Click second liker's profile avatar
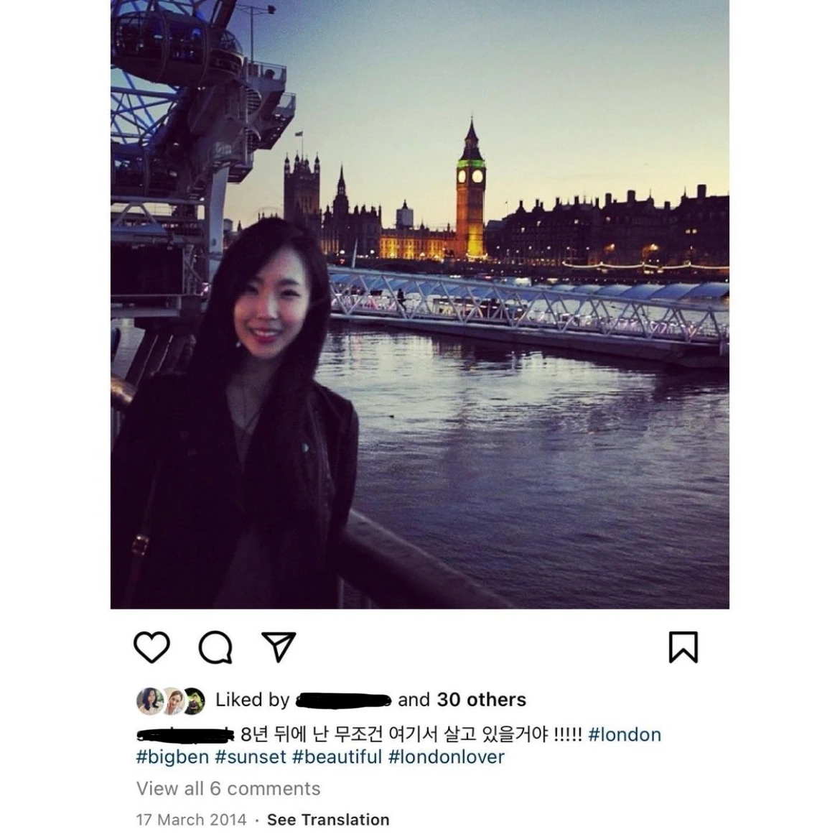 pos(173,700)
